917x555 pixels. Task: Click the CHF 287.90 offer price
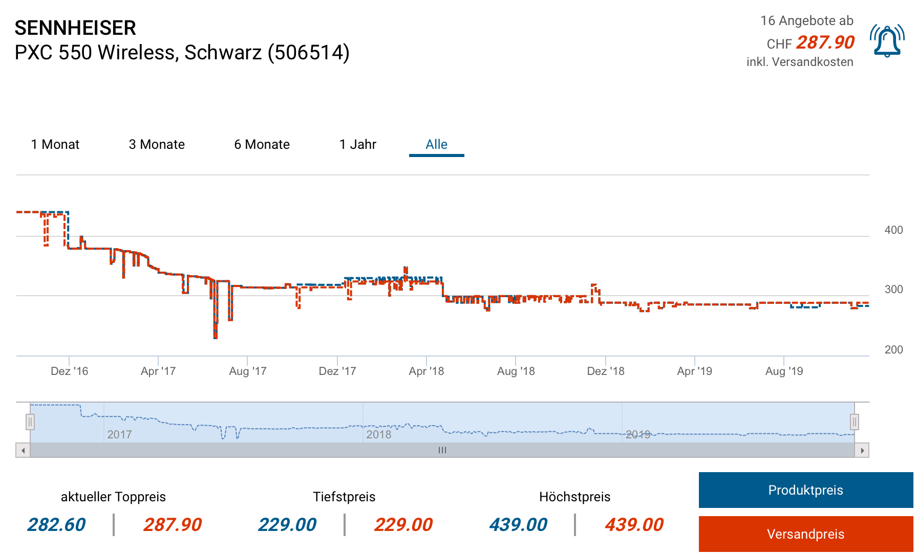pyautogui.click(x=825, y=42)
